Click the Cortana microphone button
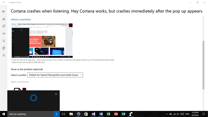208x117 pixels. [x=57, y=114]
